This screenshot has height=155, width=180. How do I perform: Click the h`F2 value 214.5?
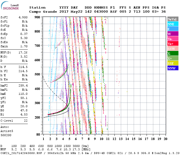[x=23, y=71]
